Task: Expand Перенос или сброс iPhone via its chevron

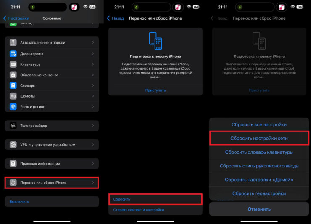Action: pos(93,183)
